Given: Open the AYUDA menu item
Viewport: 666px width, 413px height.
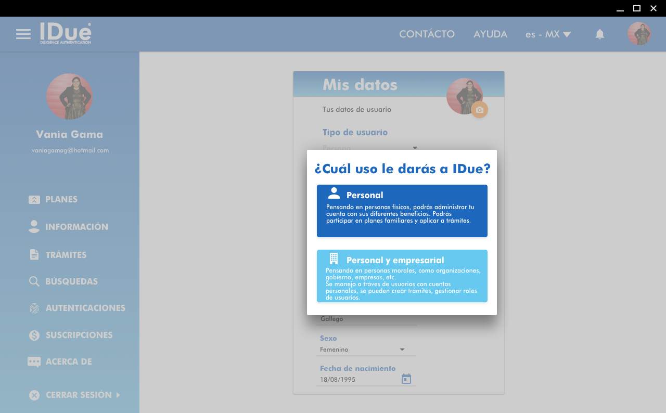Looking at the screenshot, I should [x=490, y=34].
